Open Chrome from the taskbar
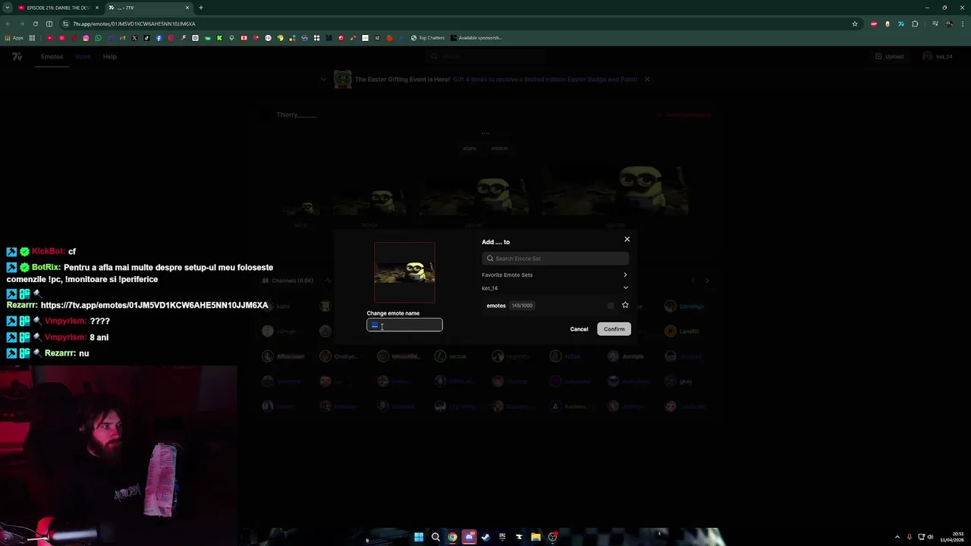971x546 pixels. 452,537
